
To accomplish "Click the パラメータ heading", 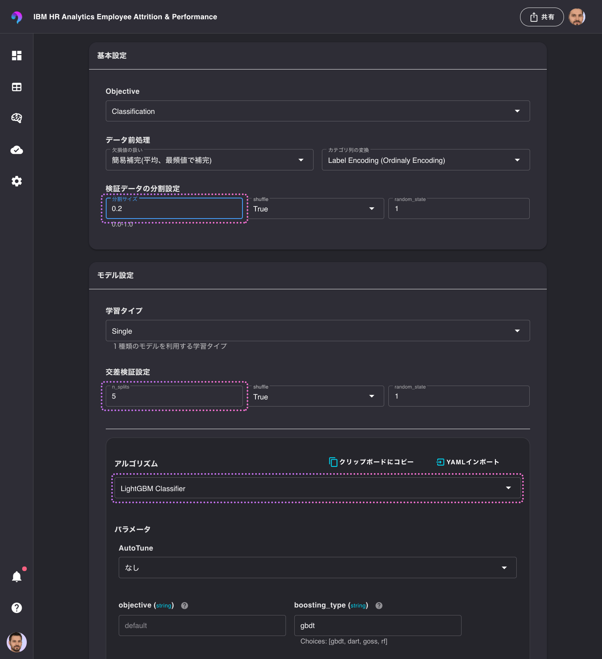I will pyautogui.click(x=133, y=529).
